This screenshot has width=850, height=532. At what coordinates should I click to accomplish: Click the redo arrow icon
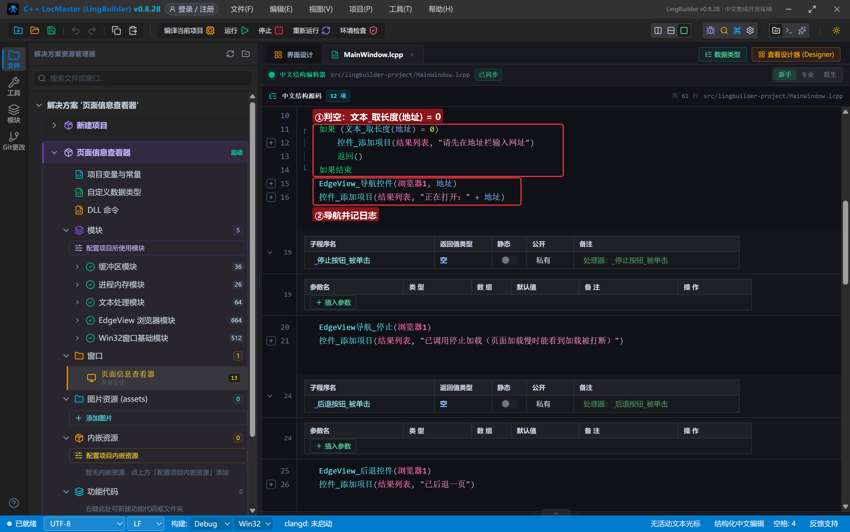pyautogui.click(x=92, y=31)
